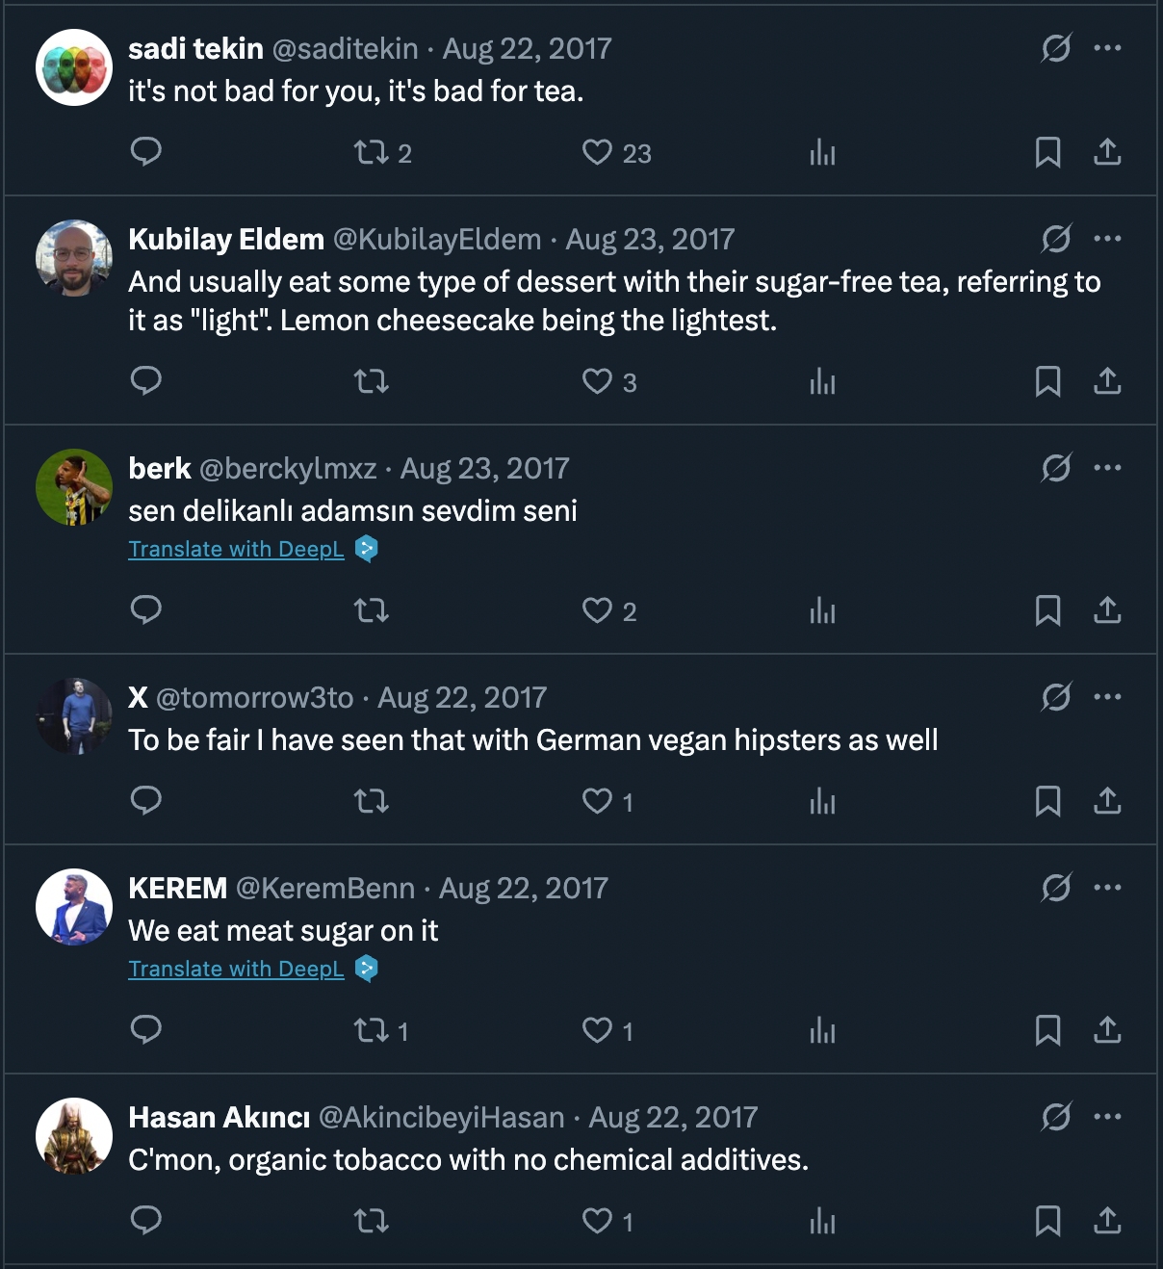Click Grok icon on Hasan Akıncı's tweet
This screenshot has height=1269, width=1163.
tap(1056, 1117)
